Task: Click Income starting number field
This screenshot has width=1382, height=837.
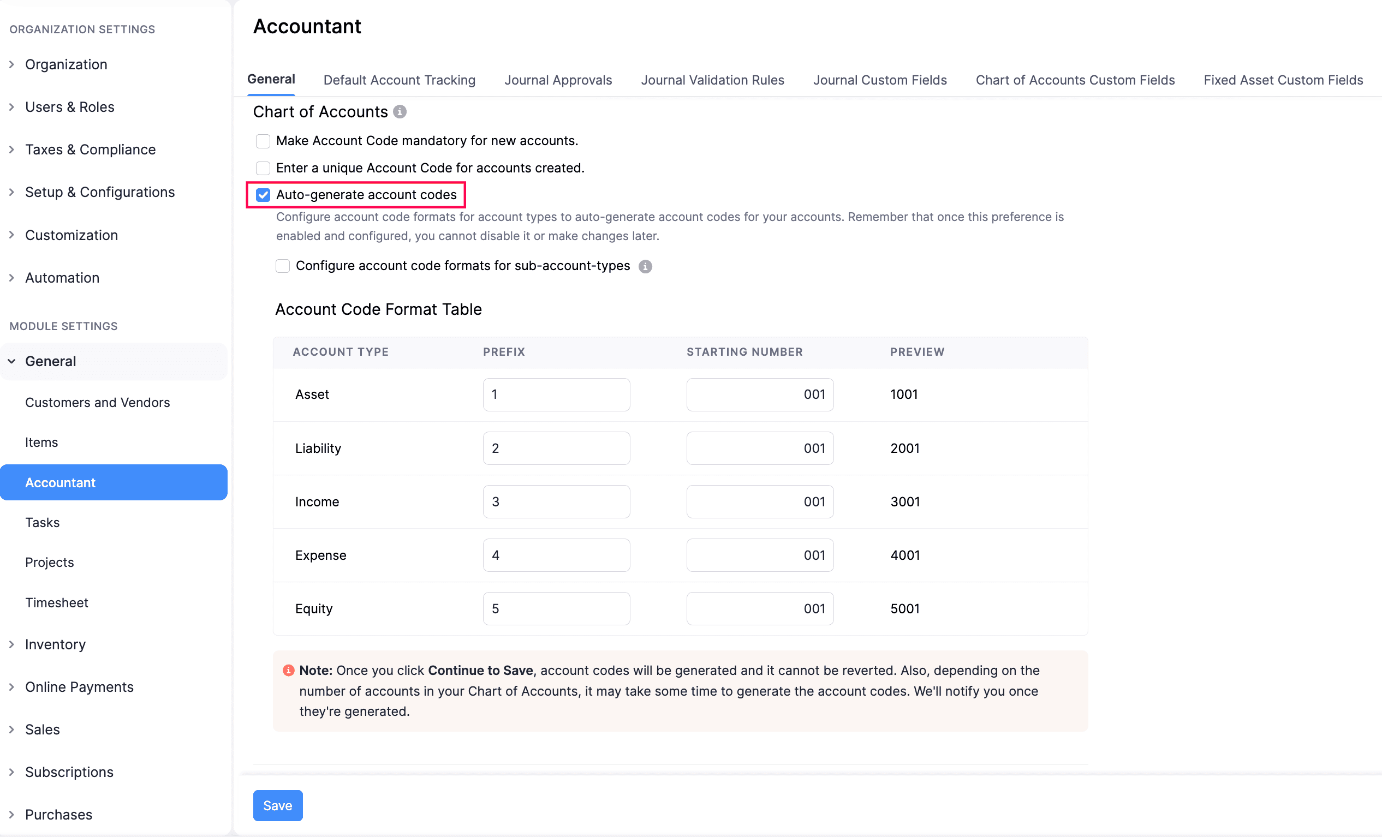Action: pyautogui.click(x=760, y=502)
